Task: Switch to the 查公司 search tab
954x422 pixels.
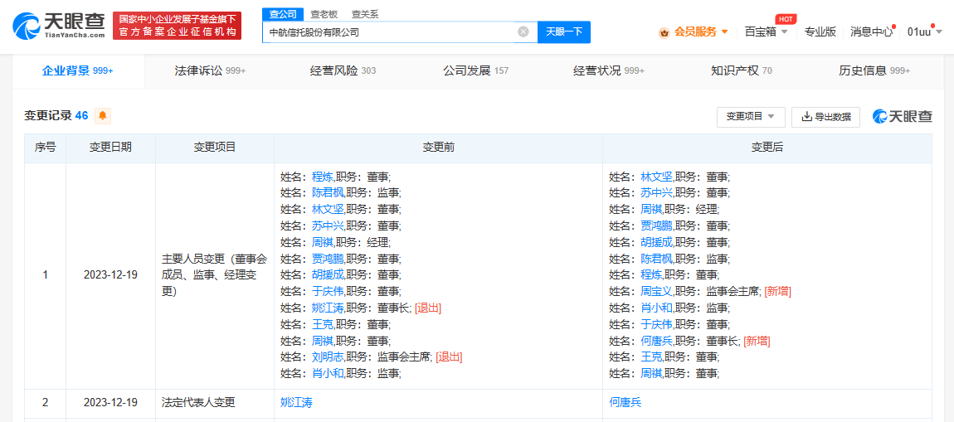Action: coord(282,14)
